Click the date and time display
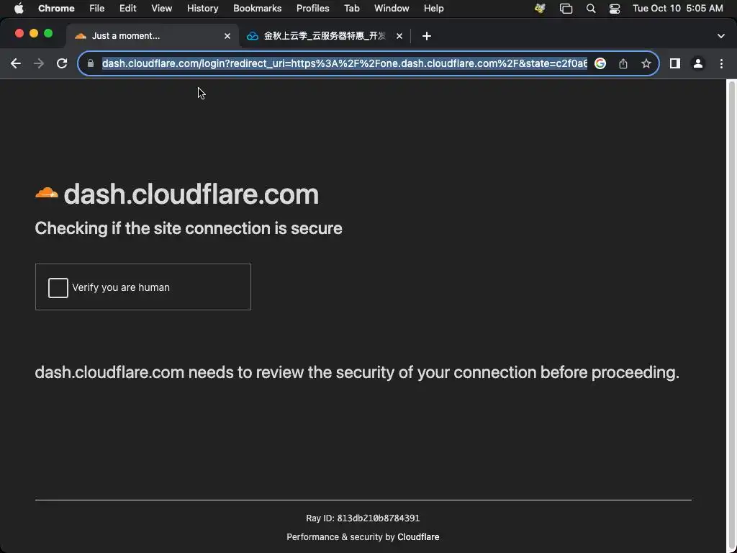 tap(678, 9)
